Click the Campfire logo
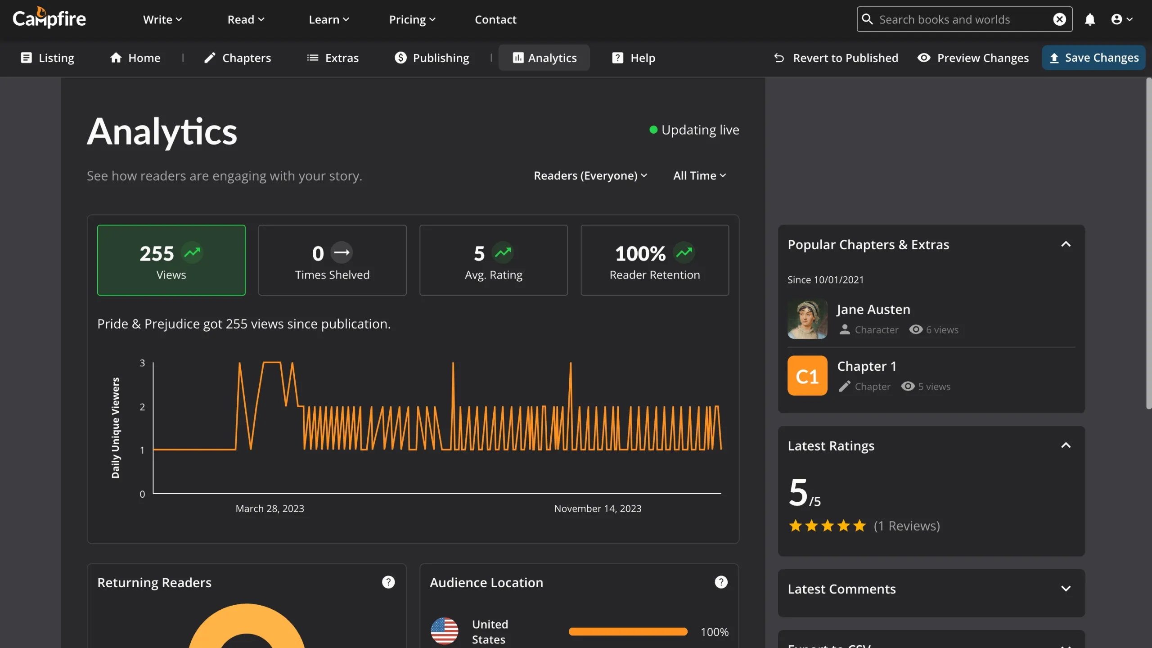Image resolution: width=1152 pixels, height=648 pixels. tap(49, 18)
